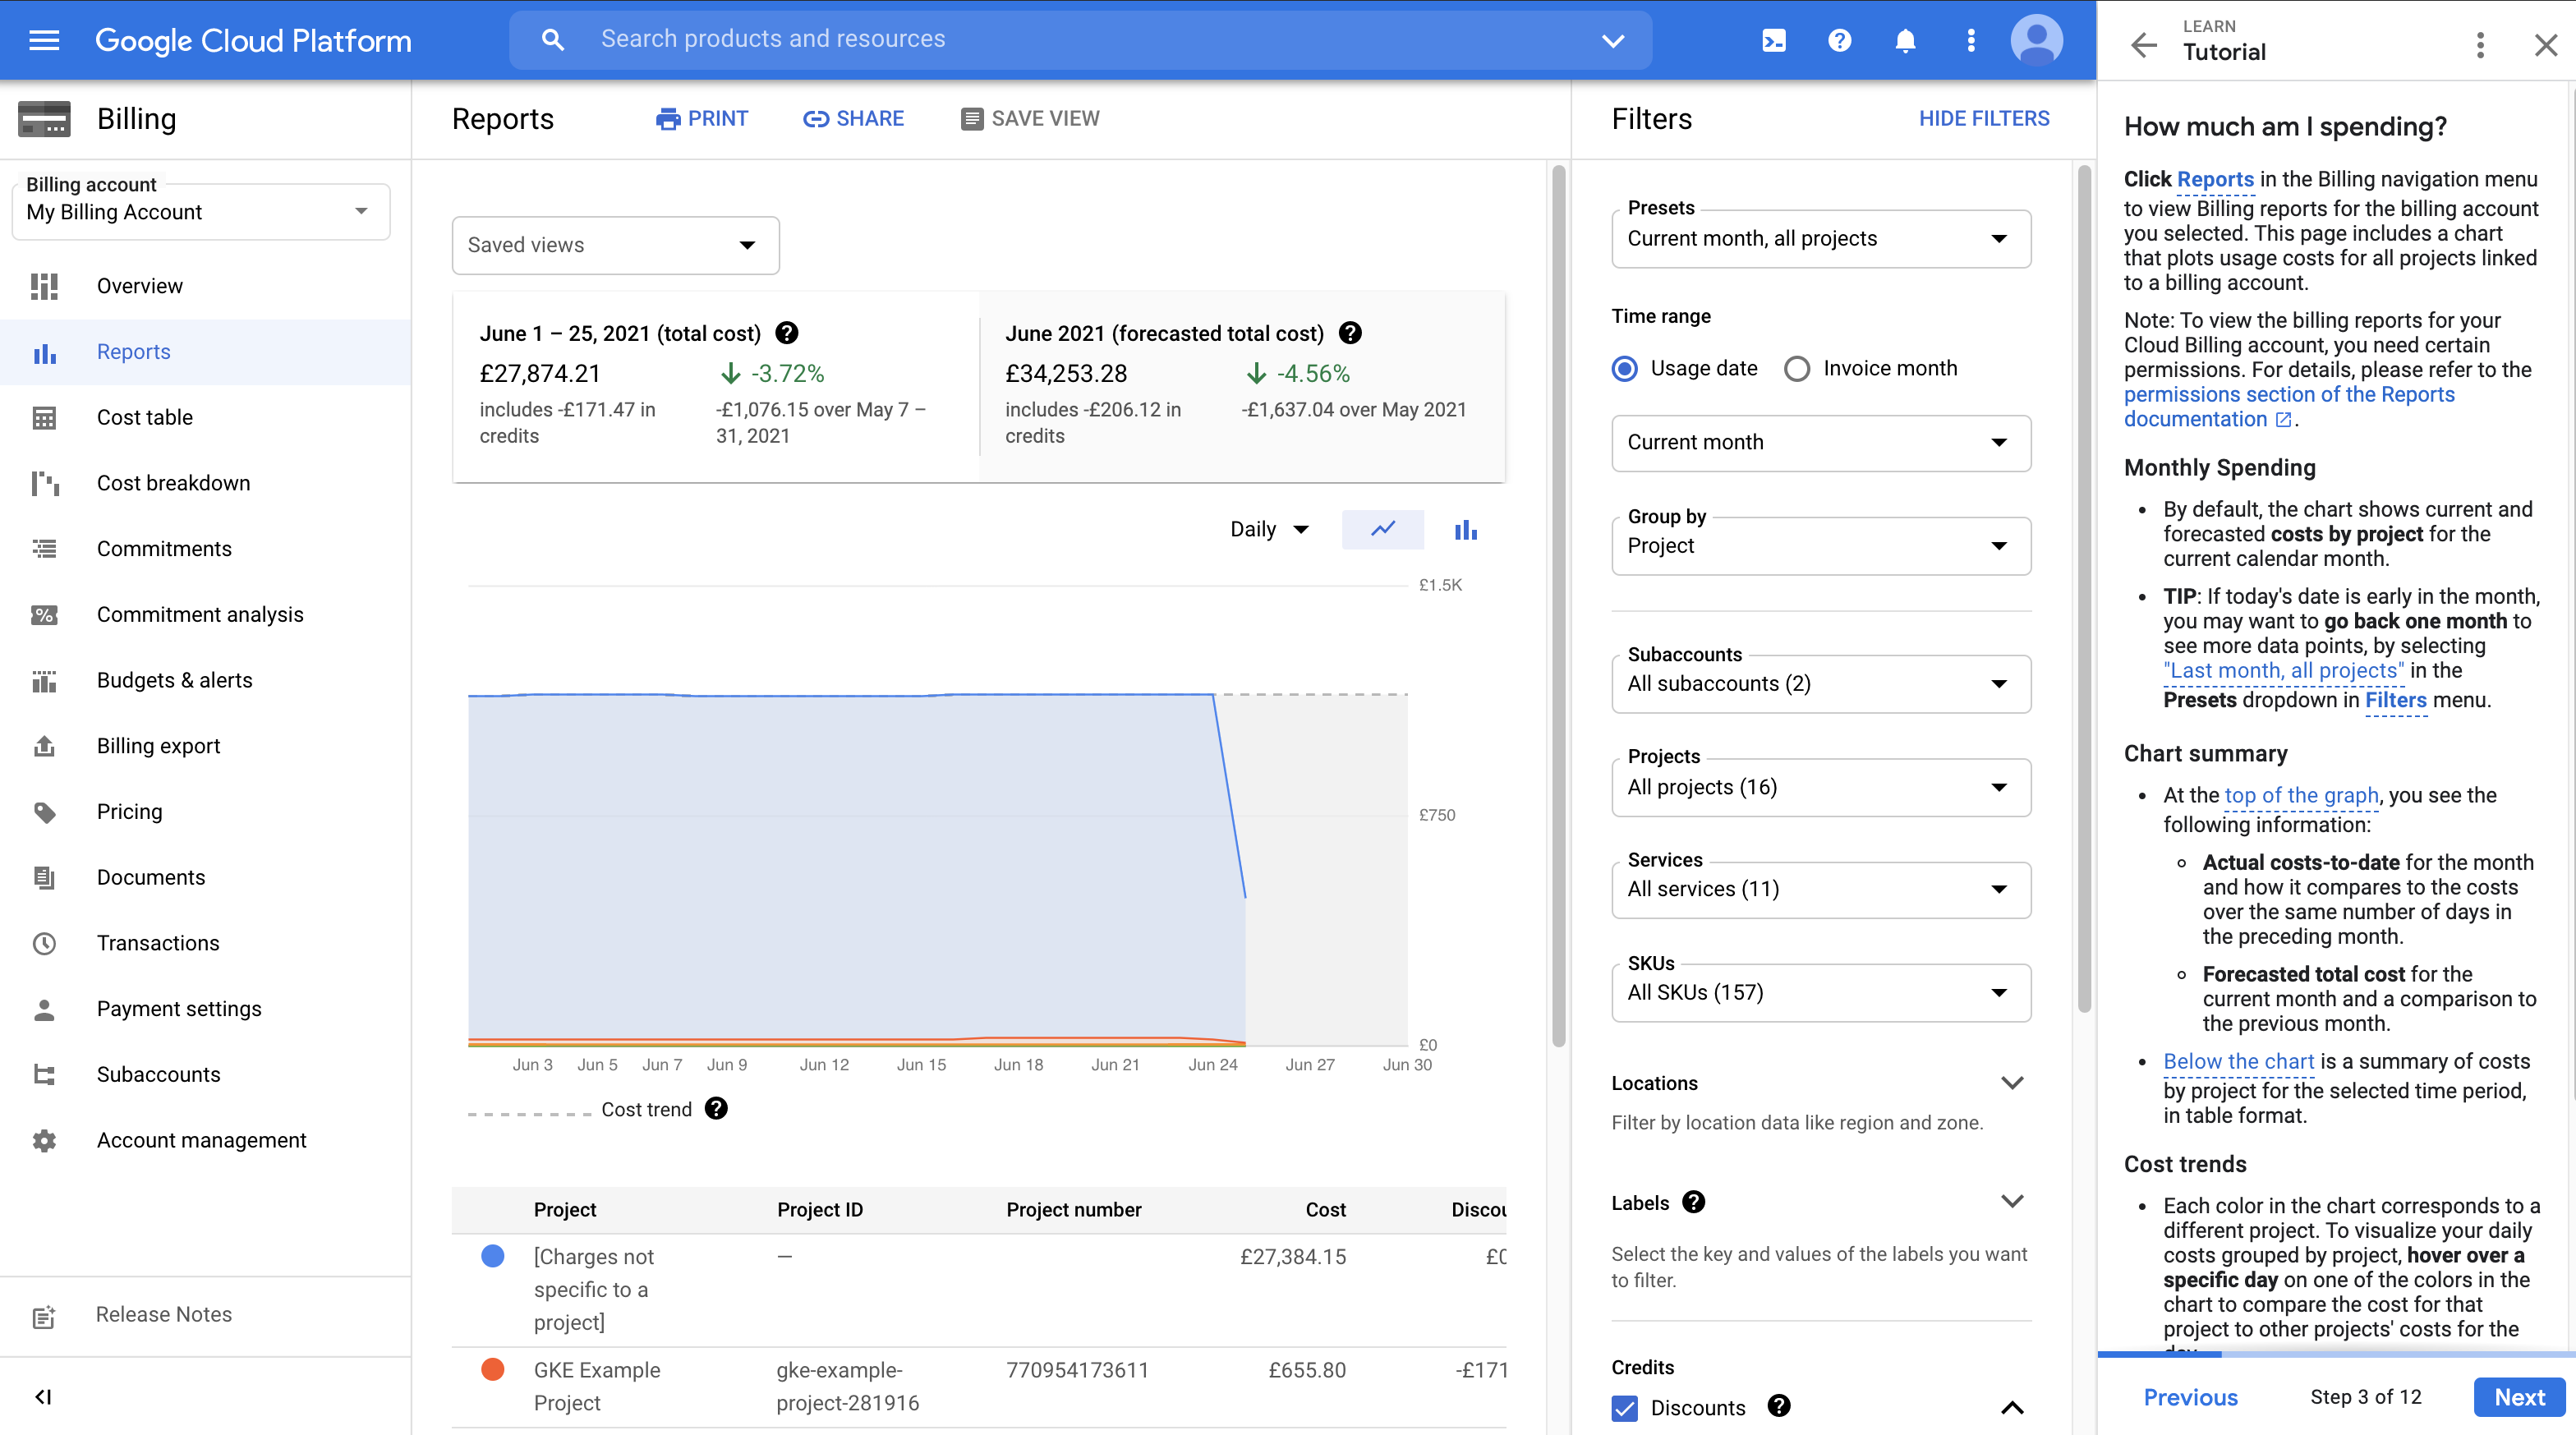Click the Budgets and alerts icon
This screenshot has width=2576, height=1435.
(x=44, y=678)
